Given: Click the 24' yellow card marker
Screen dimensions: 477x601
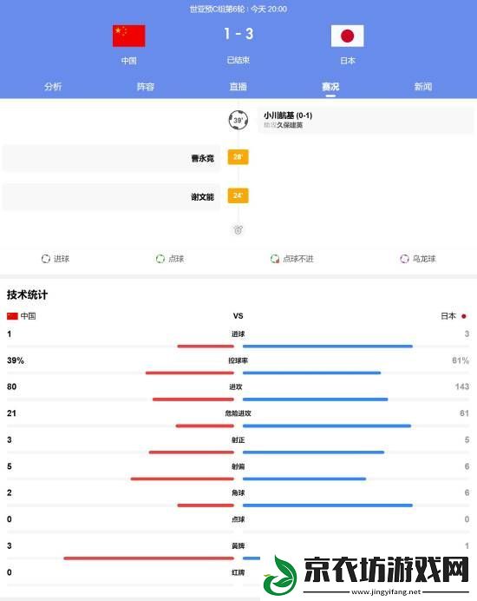Looking at the screenshot, I should pos(238,195).
